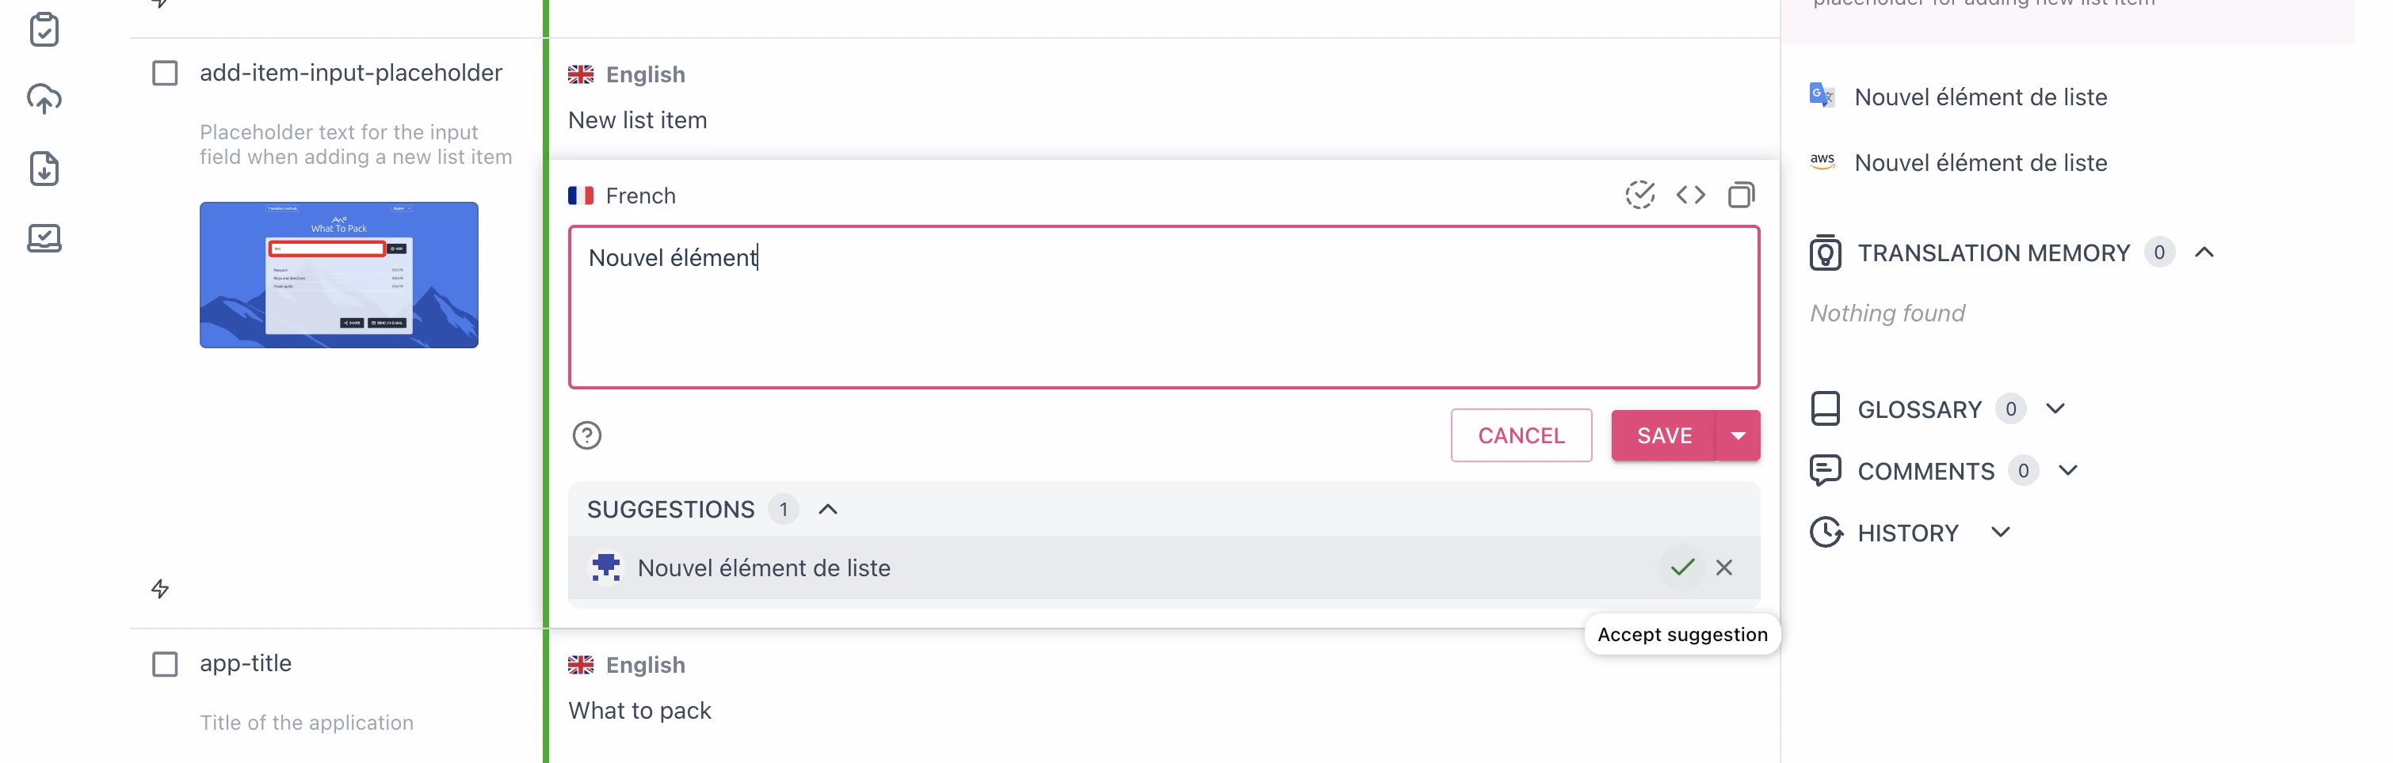Select the add-item-input-placeholder checkbox

click(x=166, y=72)
